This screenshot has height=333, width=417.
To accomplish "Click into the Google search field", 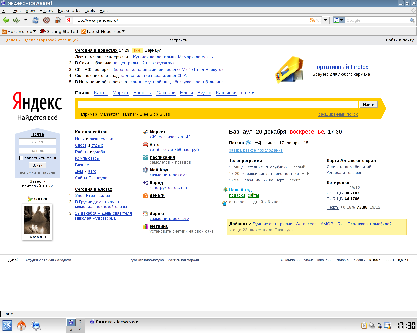I will (x=377, y=20).
